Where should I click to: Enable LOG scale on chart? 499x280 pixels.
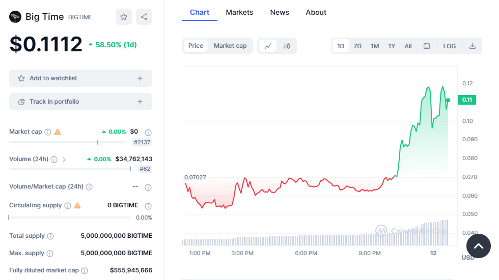point(450,46)
